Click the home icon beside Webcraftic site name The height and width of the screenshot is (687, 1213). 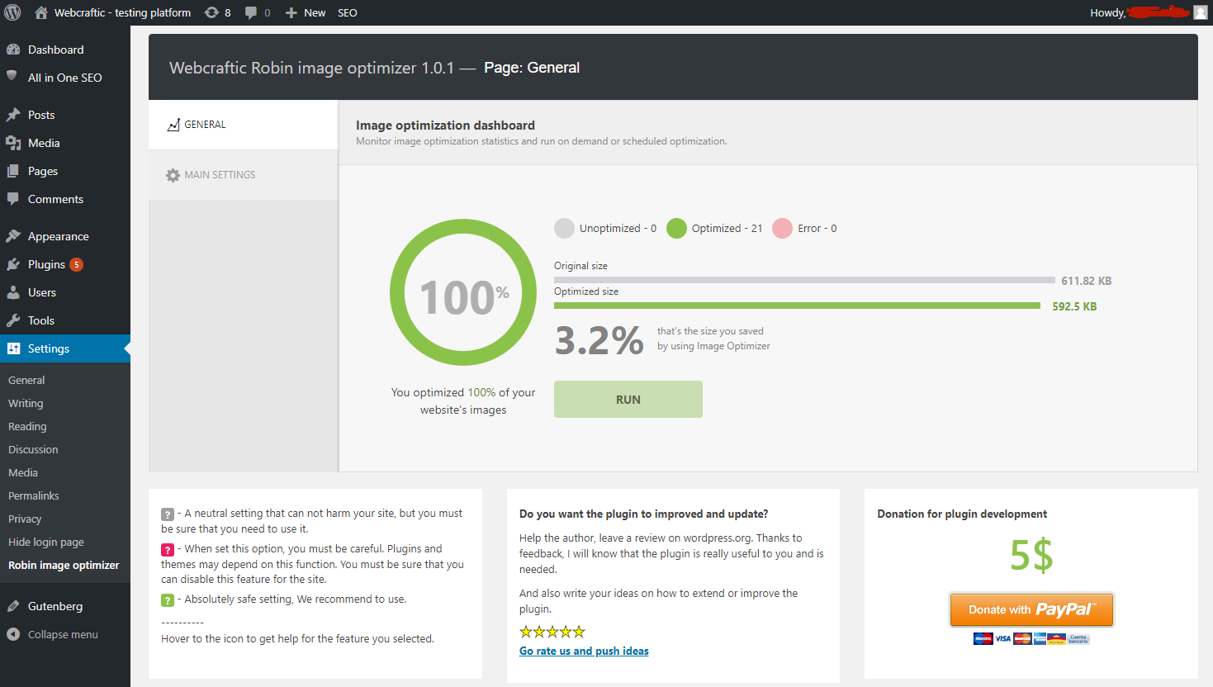pos(41,12)
